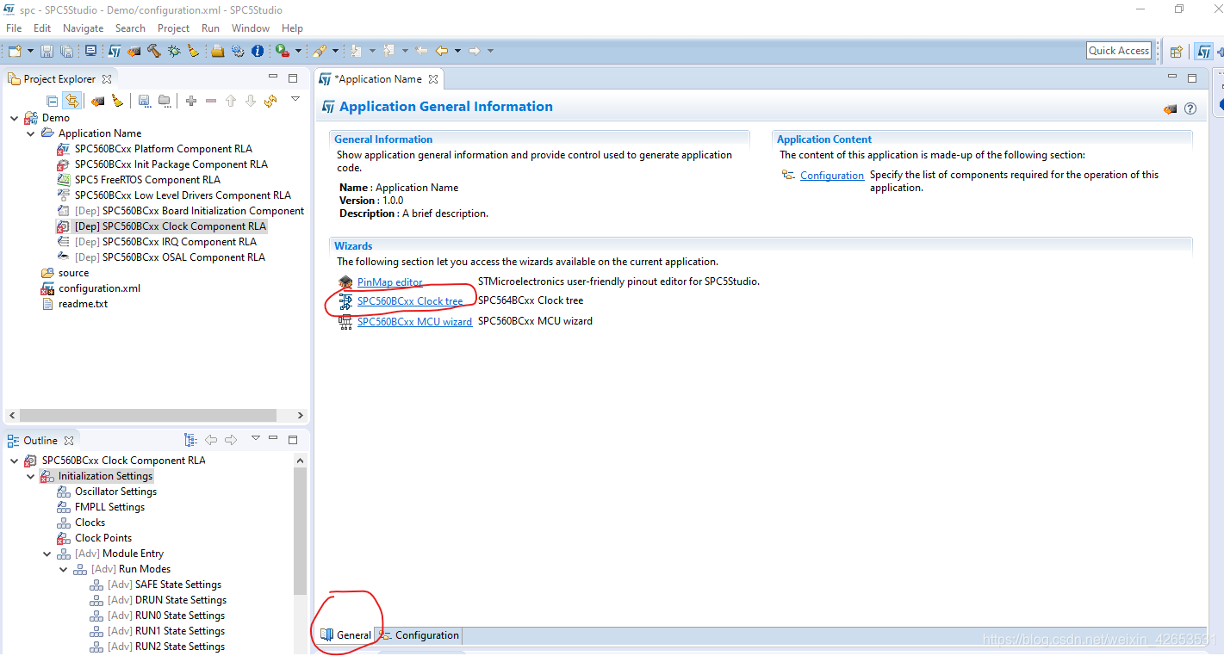Click broom icon in Project Explorer toolbar
The height and width of the screenshot is (656, 1224).
click(117, 101)
